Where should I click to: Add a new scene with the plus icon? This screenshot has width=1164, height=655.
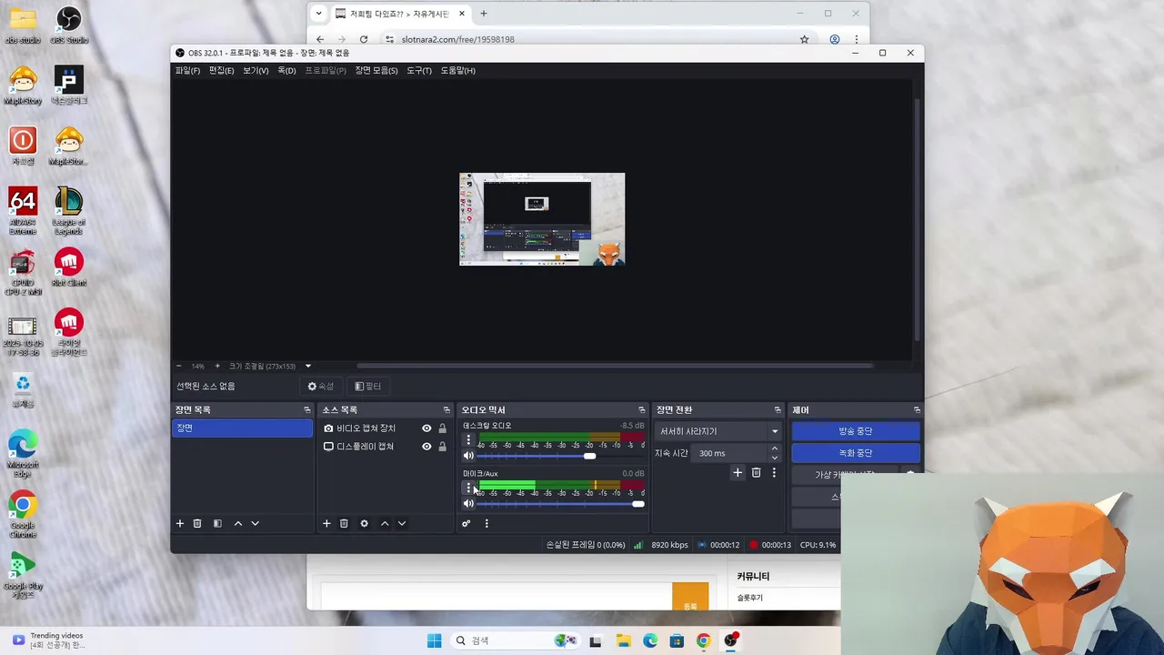click(180, 523)
